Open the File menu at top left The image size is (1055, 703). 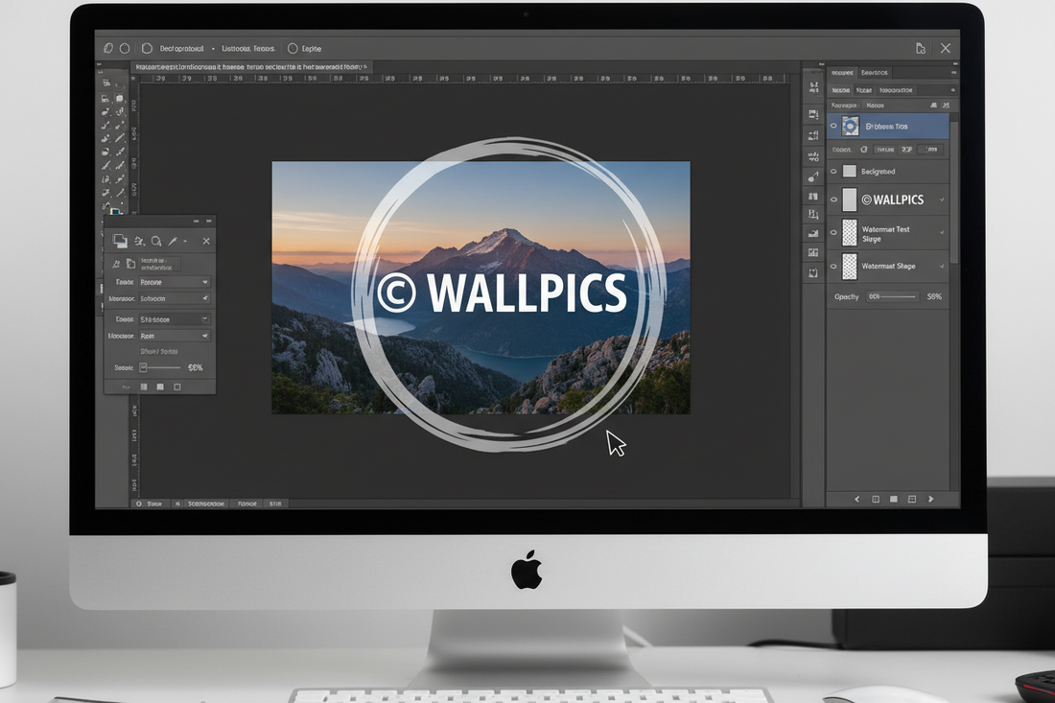click(108, 48)
